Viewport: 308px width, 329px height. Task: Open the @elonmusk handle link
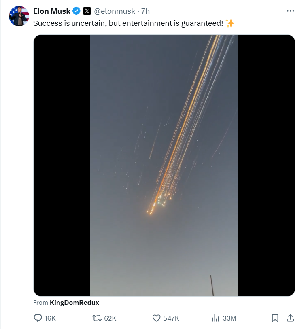pos(115,11)
